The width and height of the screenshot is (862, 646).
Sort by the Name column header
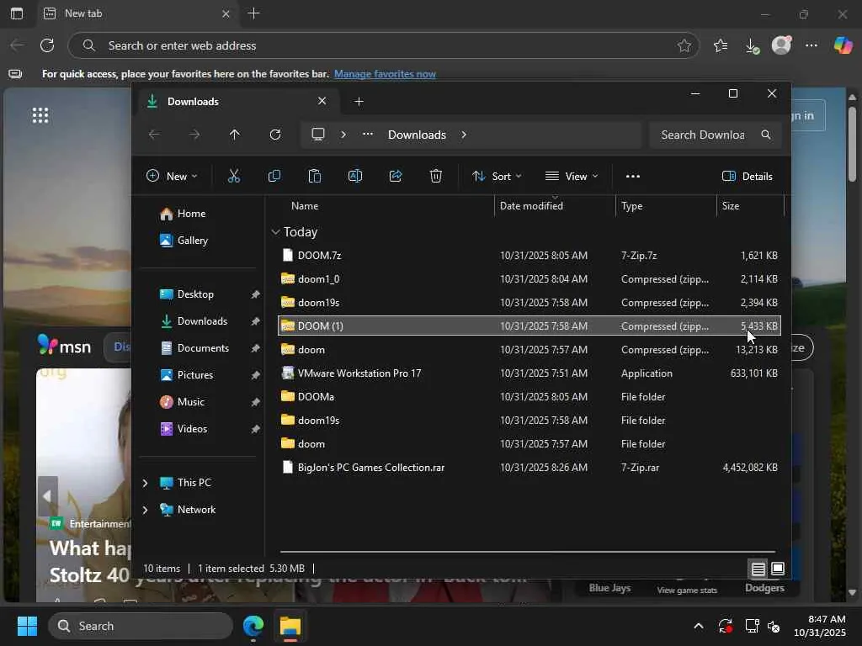coord(305,206)
